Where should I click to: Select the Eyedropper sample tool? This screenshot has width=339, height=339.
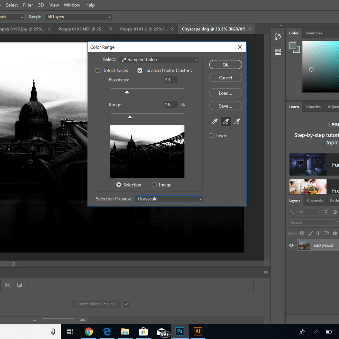(x=214, y=122)
